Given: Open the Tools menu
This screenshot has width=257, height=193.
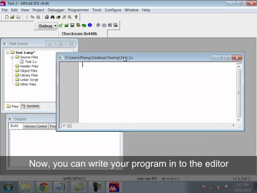Looking at the screenshot, I should tap(97, 10).
